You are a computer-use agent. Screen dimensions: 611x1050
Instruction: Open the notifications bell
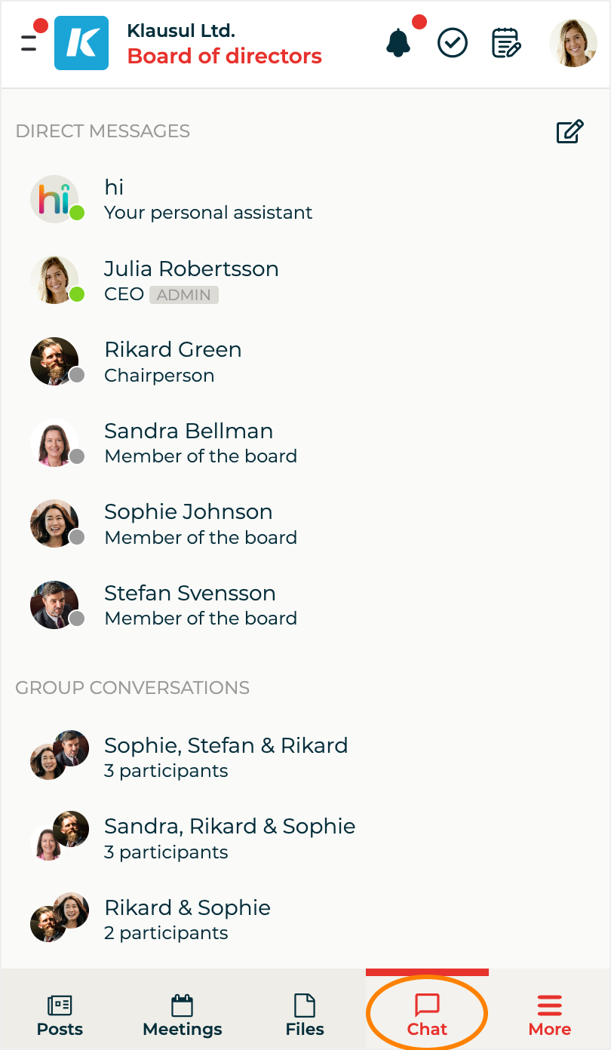(398, 43)
